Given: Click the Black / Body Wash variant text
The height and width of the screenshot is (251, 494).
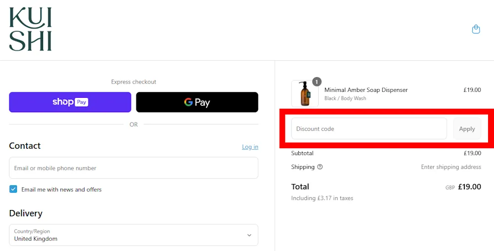Looking at the screenshot, I should click(345, 98).
